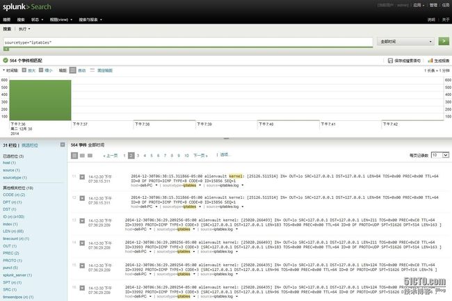Open the sourcetype field in sidebar
This screenshot has width=452, height=301.
point(15,178)
